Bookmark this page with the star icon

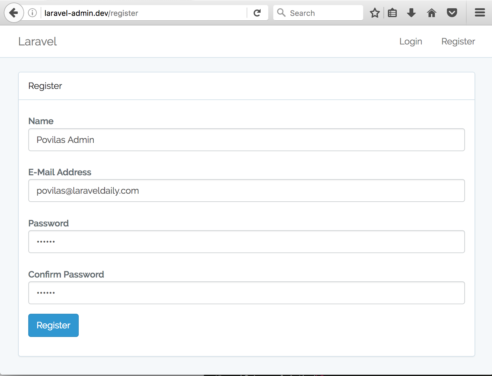pos(375,13)
